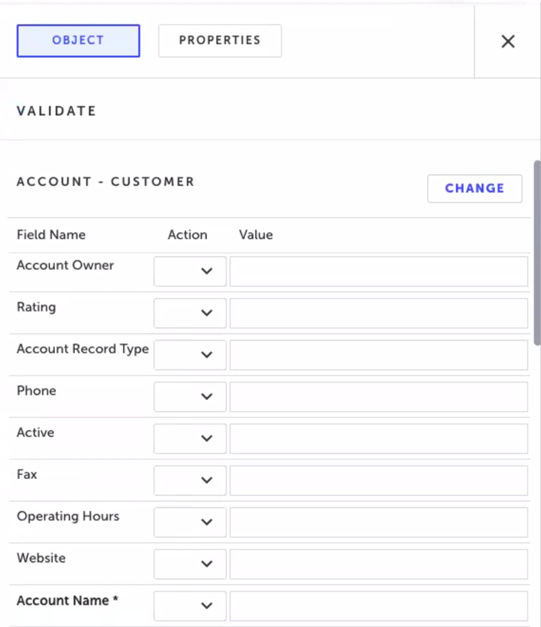The width and height of the screenshot is (541, 627).
Task: Expand the Phone action dropdown
Action: click(190, 396)
